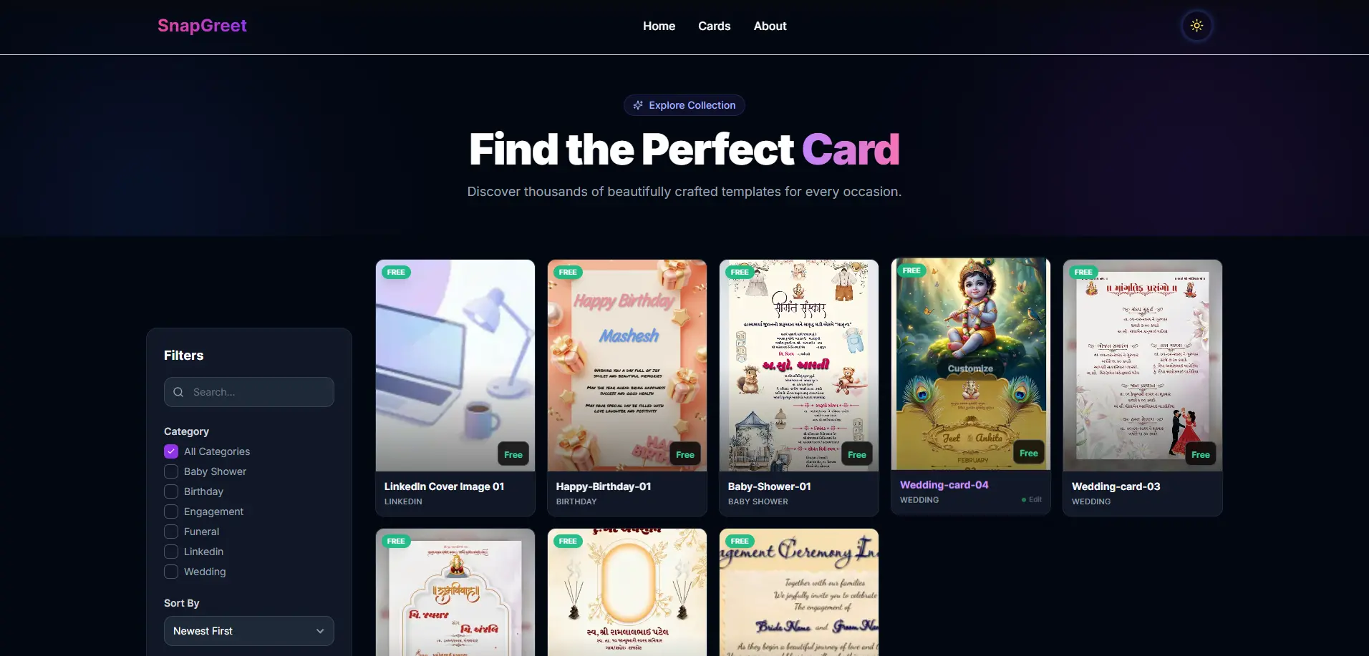Click the FREE badge on Wedding-card-03
Screen dimensions: 1369x656
click(x=1083, y=272)
